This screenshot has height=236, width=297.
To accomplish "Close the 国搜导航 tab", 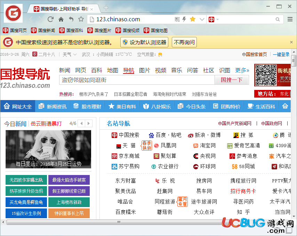I will (92, 9).
